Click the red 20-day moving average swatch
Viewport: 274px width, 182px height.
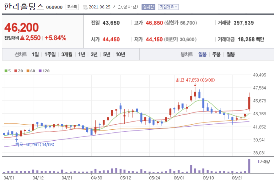coord(16,71)
